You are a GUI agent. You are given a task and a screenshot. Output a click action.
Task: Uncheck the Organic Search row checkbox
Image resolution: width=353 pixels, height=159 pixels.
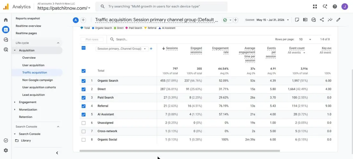[x=83, y=81]
